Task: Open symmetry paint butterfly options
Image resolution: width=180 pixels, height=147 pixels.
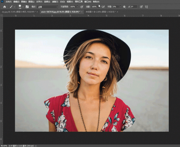Action: click(x=146, y=7)
